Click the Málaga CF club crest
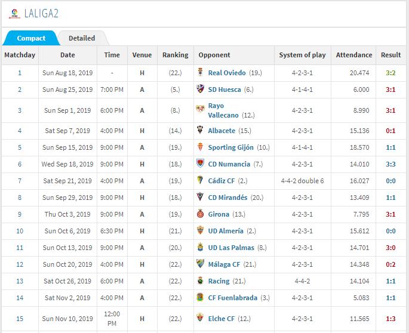Screen dimensions: 409x333 click(201, 264)
